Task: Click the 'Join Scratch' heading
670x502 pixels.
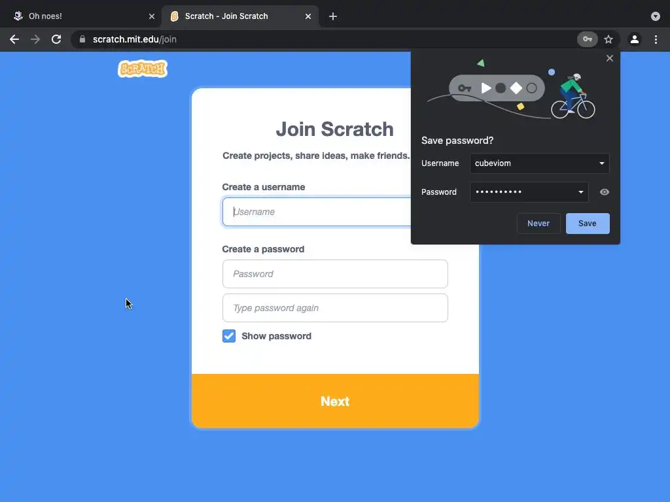Action: click(334, 129)
